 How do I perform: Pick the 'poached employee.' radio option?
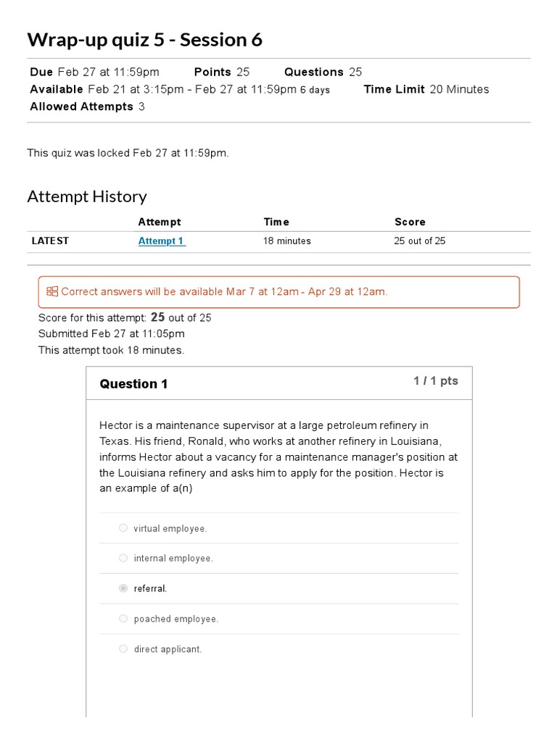[x=123, y=619]
